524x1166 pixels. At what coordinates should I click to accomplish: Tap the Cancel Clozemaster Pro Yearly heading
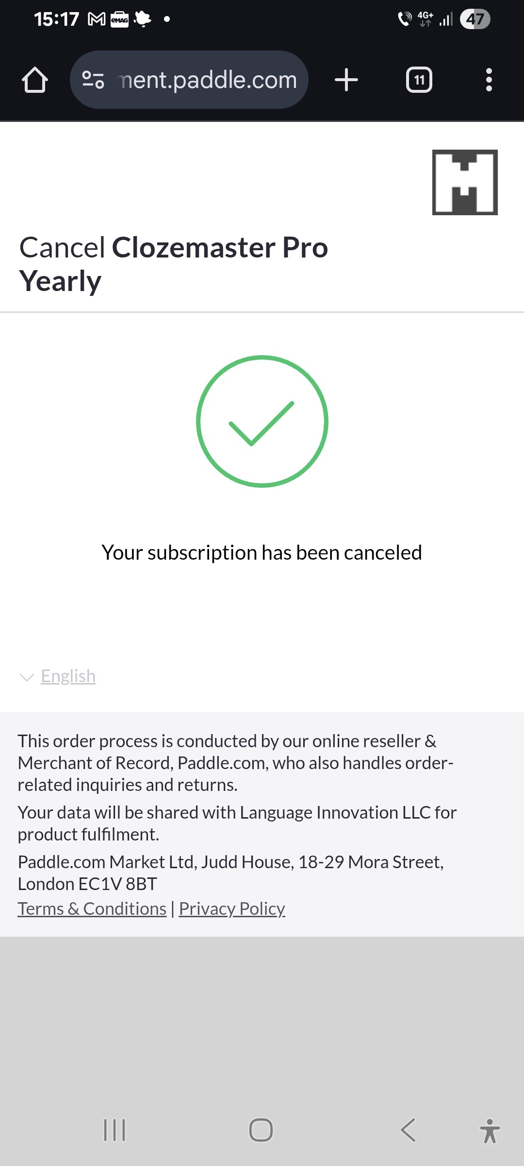[174, 264]
